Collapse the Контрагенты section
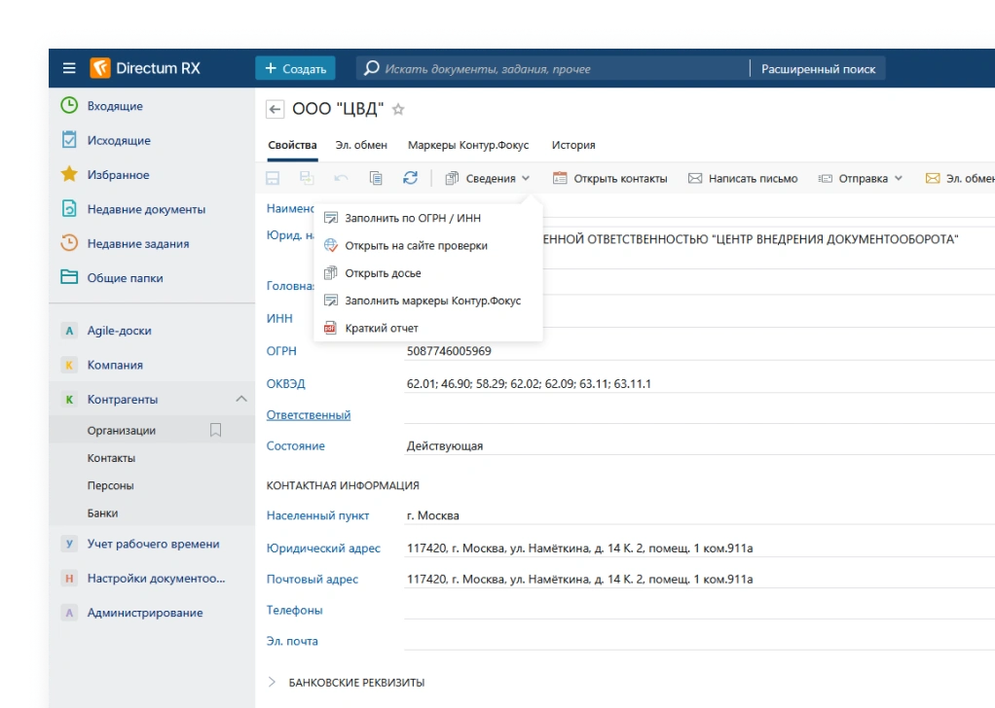This screenshot has height=708, width=995. point(241,399)
